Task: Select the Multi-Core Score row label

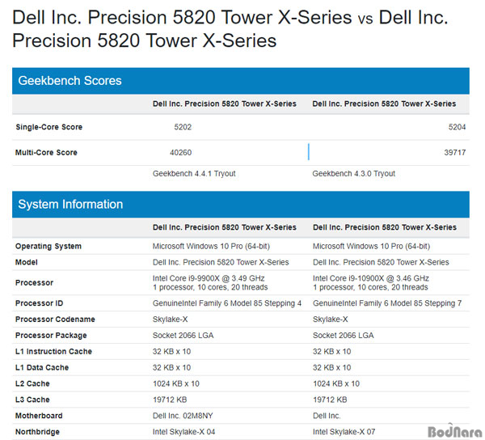Action: point(46,153)
